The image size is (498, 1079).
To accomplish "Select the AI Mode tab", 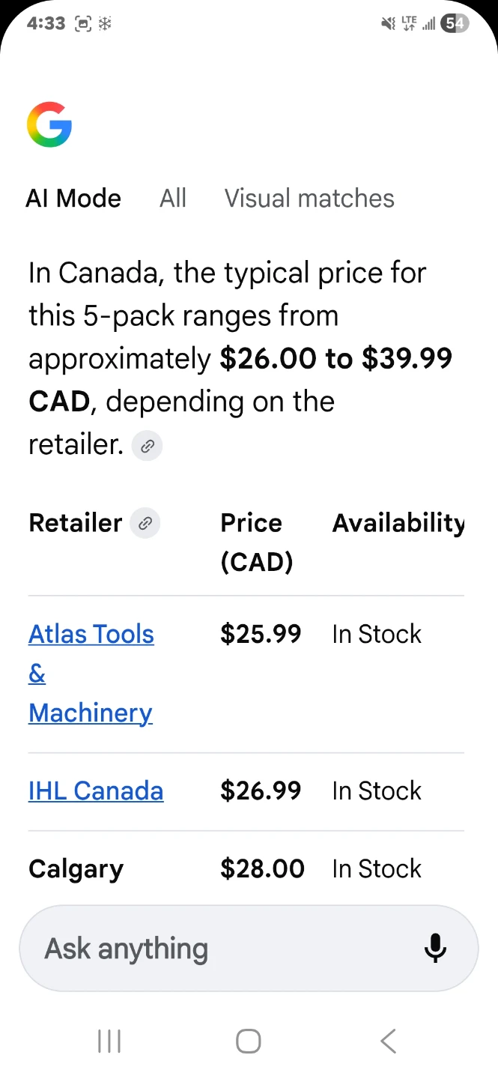I will tap(73, 199).
